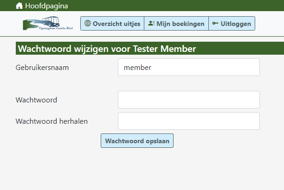The width and height of the screenshot is (284, 190).
Task: Click the Wachtwoord wijzigen voor Tester Member heading
Action: (x=107, y=49)
